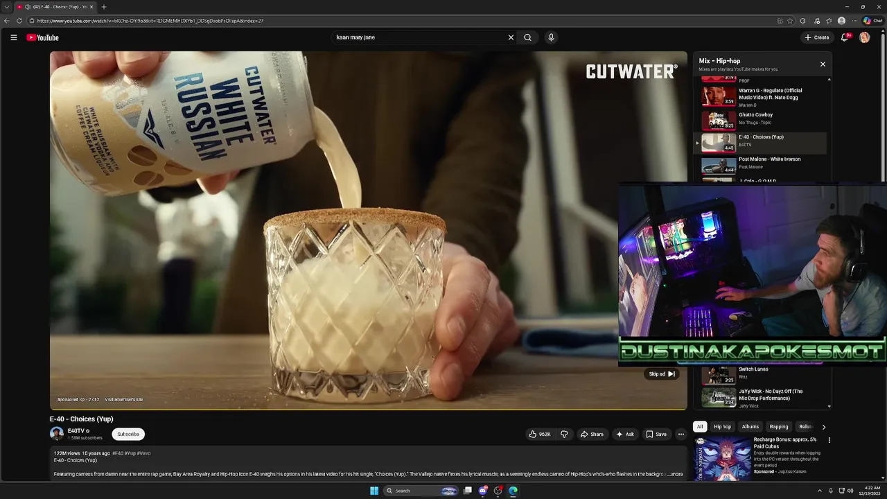Play Switch Lanes from playlist
The height and width of the screenshot is (499, 887).
[x=760, y=375]
